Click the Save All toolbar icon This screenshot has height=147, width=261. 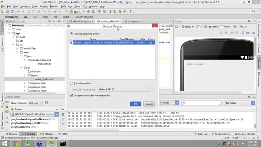click(7, 11)
